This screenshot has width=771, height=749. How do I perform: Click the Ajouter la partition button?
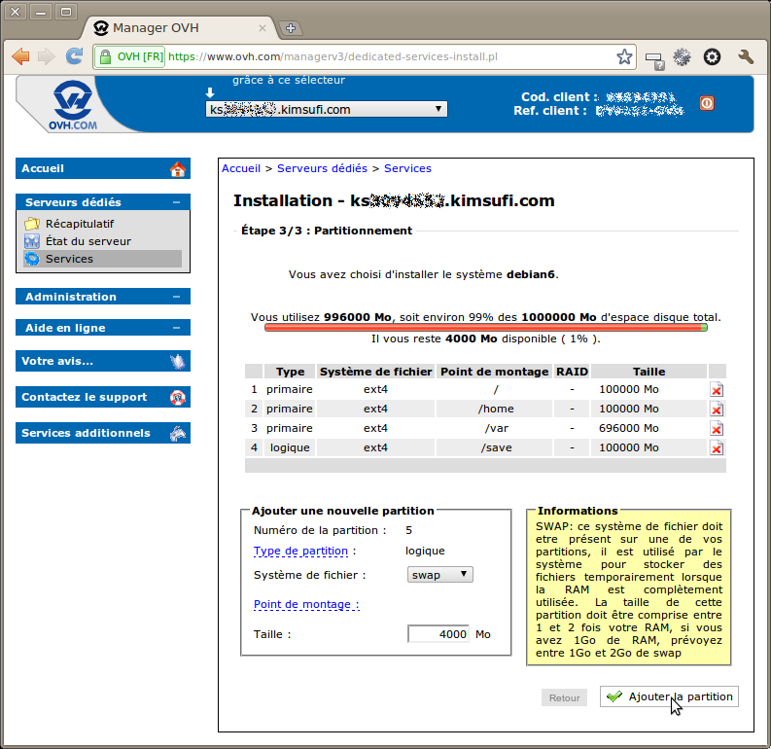[x=669, y=696]
